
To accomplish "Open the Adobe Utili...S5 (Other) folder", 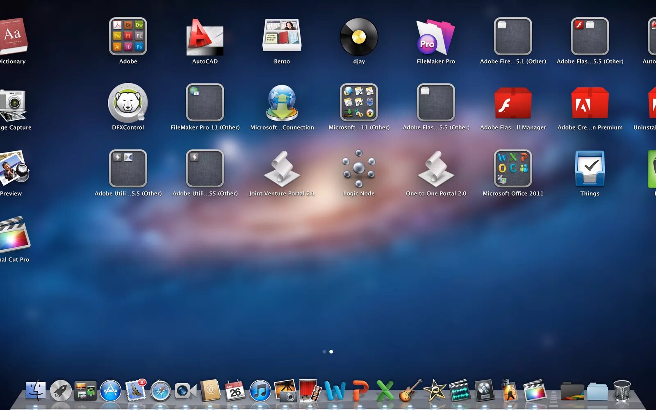I will (x=205, y=169).
